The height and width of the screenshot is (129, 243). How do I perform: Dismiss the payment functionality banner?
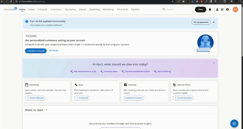(214, 22)
